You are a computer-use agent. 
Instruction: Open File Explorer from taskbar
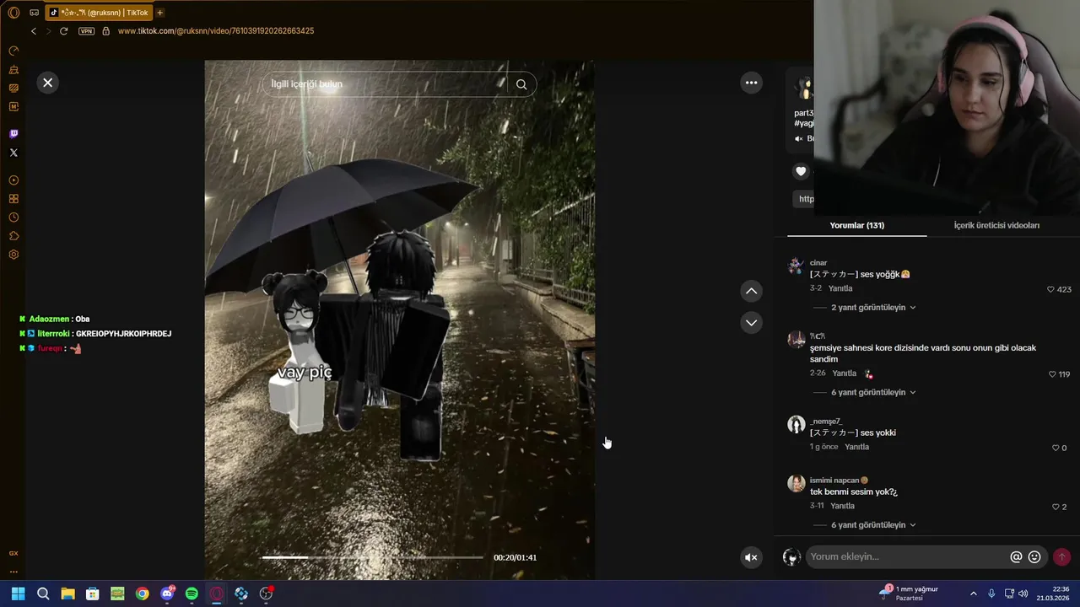(68, 594)
